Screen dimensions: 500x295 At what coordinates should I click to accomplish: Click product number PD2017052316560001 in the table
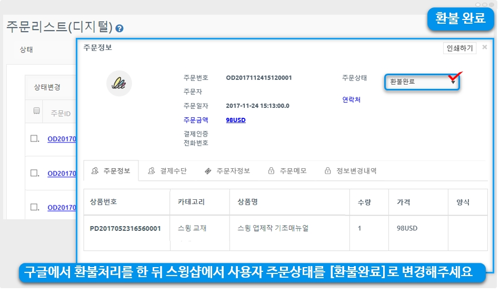click(x=125, y=229)
